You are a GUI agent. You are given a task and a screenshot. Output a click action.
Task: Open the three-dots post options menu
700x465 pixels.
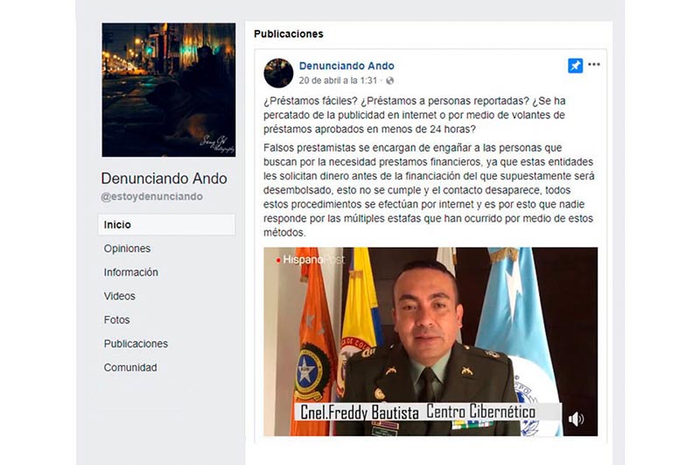point(594,64)
